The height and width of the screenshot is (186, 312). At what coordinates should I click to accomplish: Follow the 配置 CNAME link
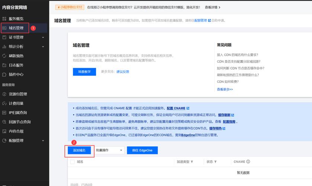point(176,108)
